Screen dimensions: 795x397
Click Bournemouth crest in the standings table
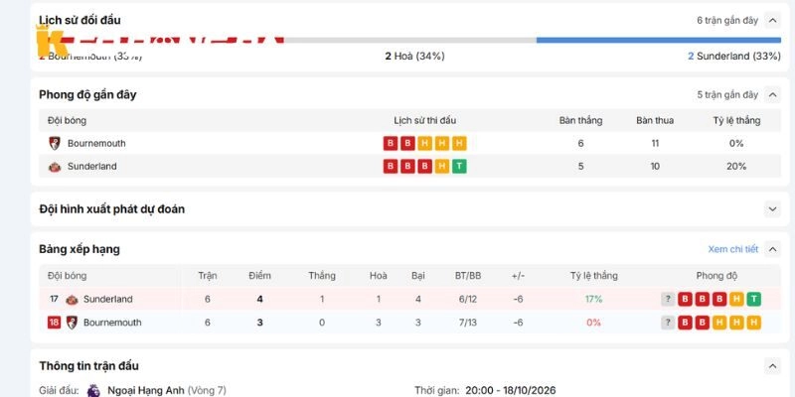(x=72, y=323)
